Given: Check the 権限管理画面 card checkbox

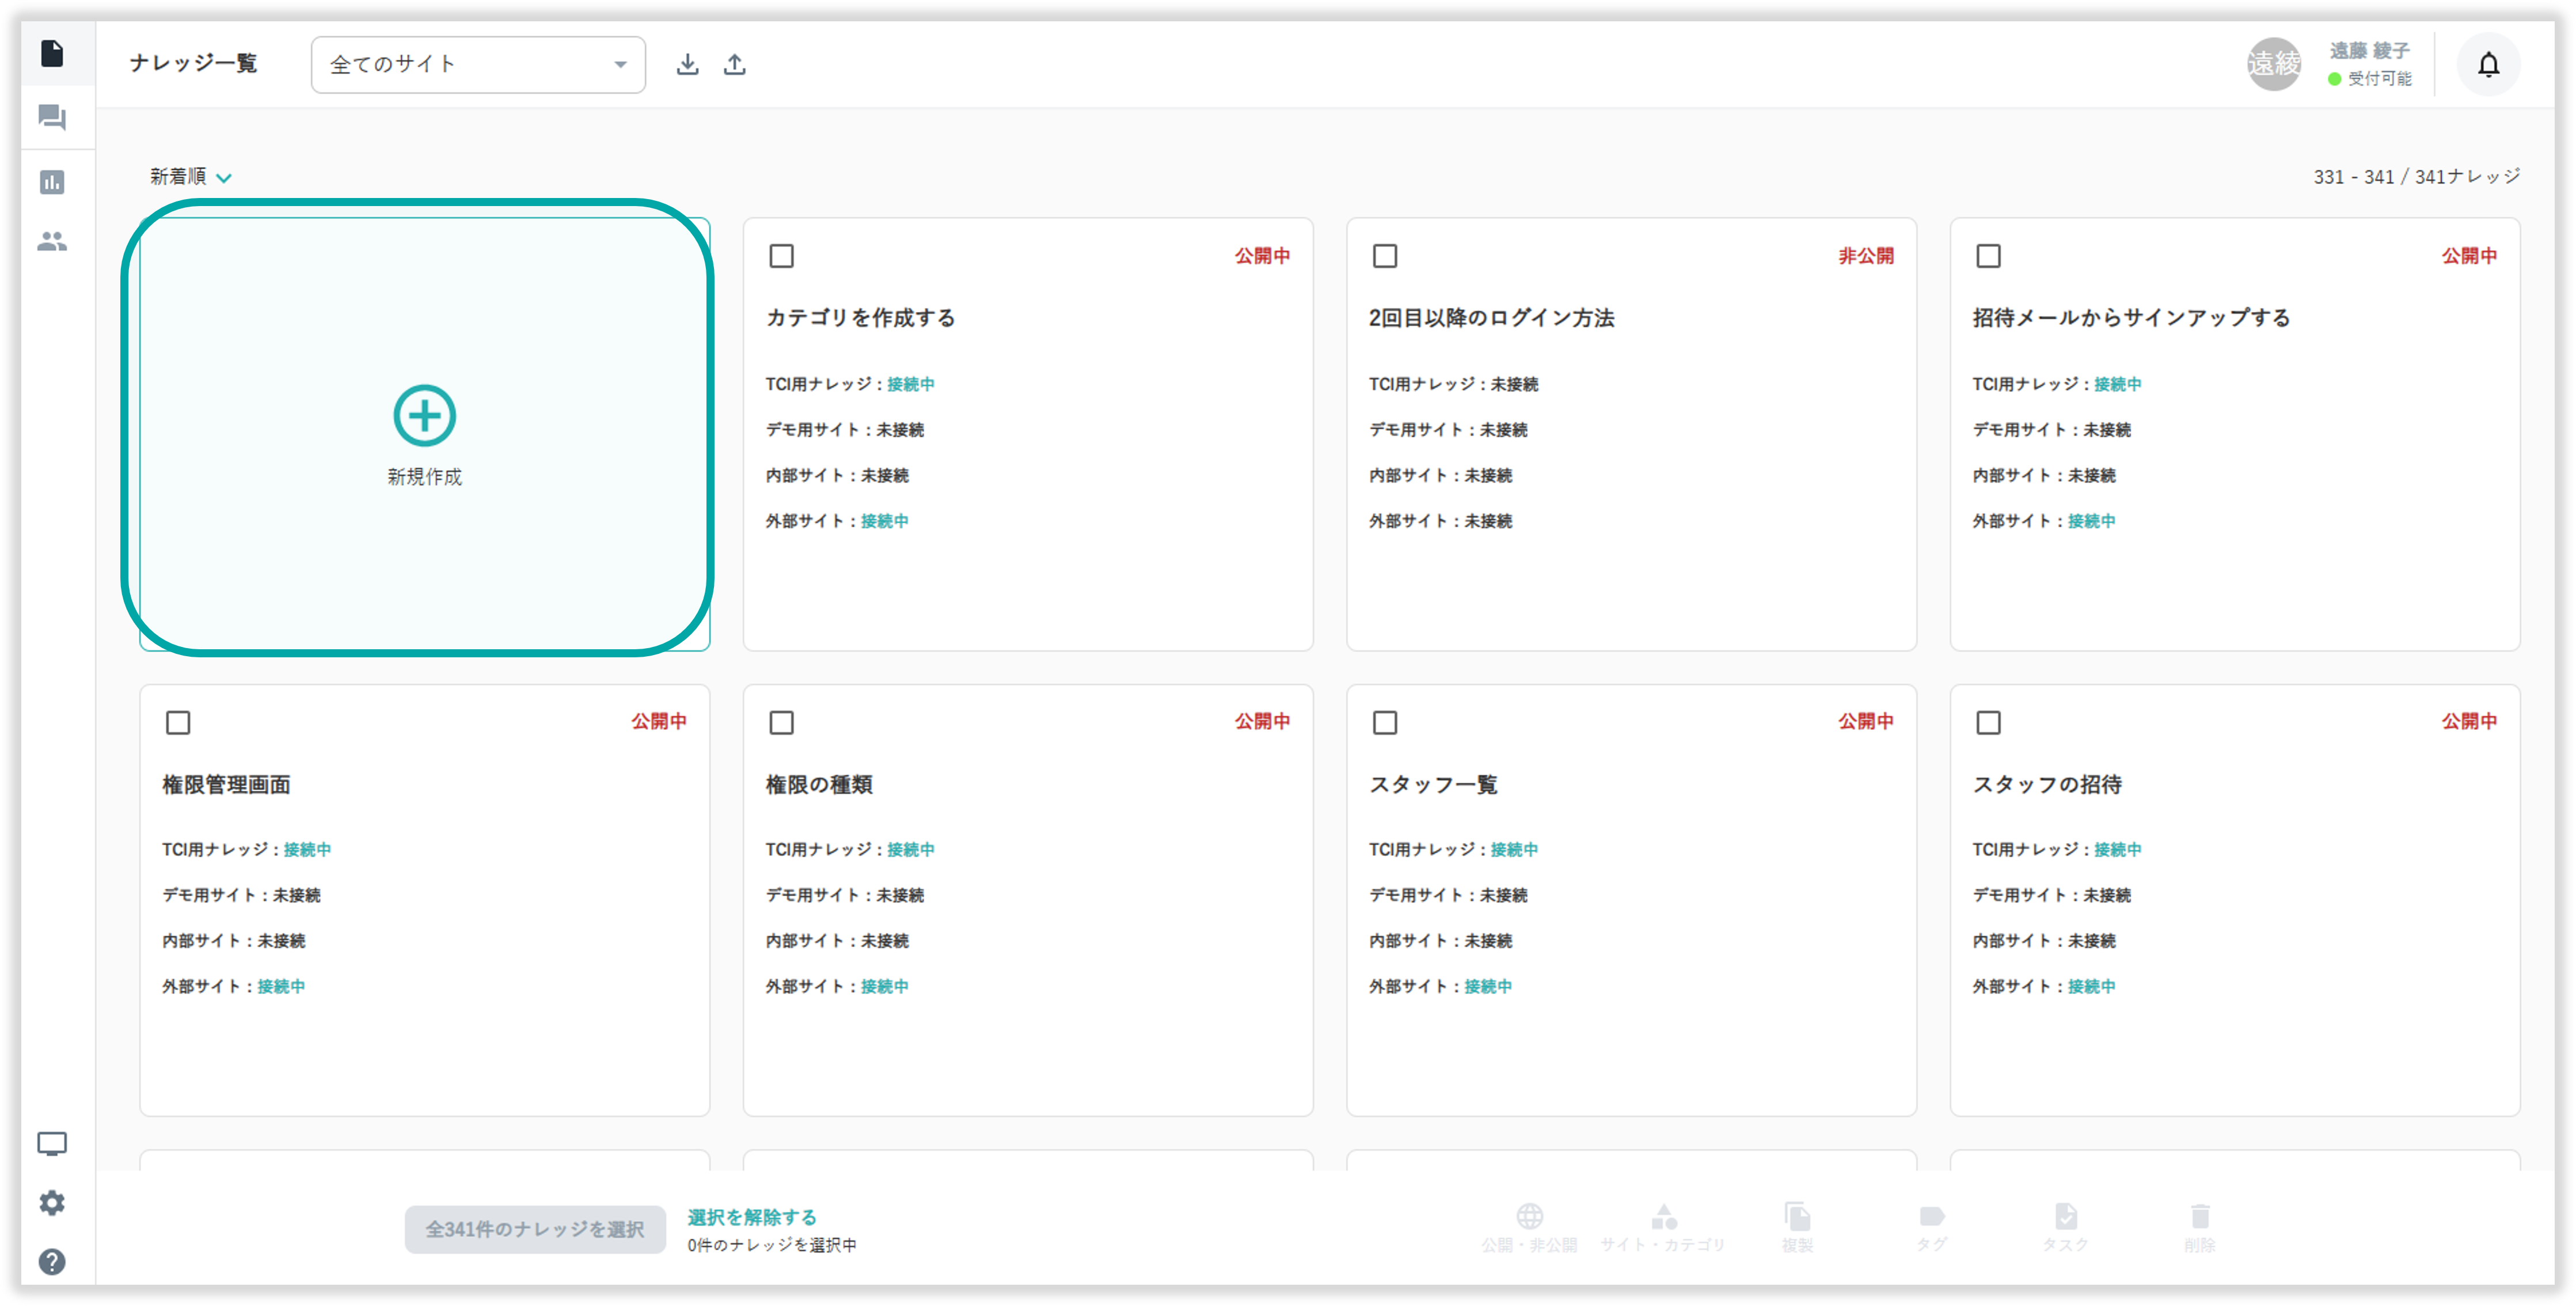Looking at the screenshot, I should click(178, 722).
